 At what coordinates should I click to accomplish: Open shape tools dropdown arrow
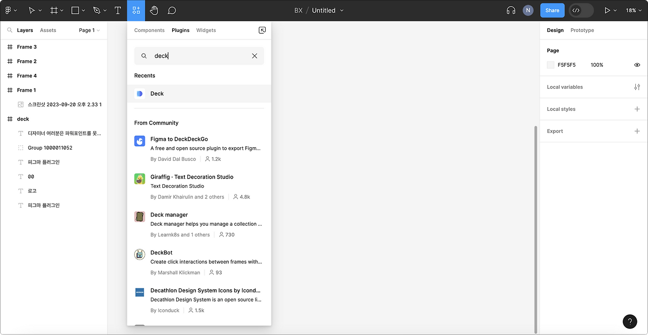84,11
